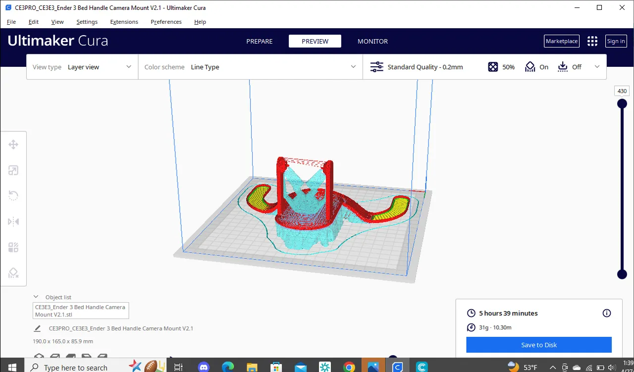Click the Cura icon in taskbar
The height and width of the screenshot is (372, 634).
point(398,367)
